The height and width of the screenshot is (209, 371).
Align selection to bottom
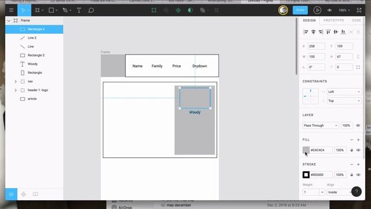[x=343, y=32]
